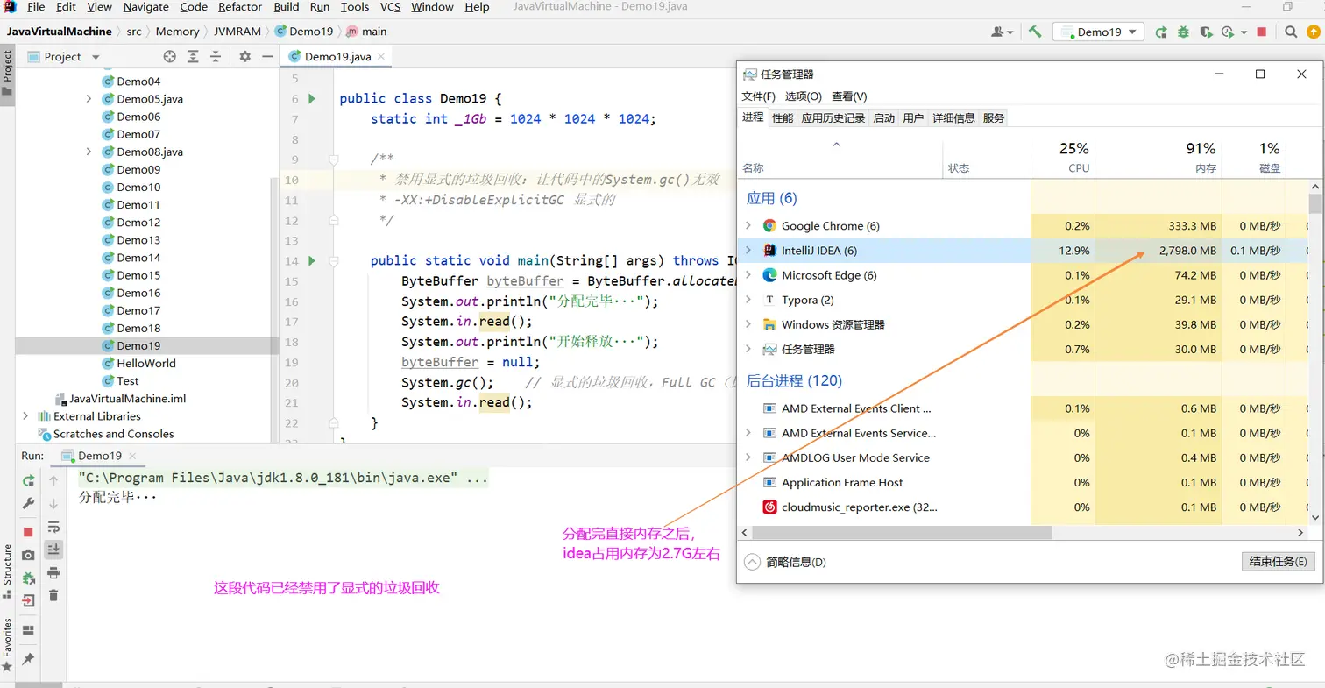
Task: Close the Demo19.java editor tab
Action: point(382,56)
